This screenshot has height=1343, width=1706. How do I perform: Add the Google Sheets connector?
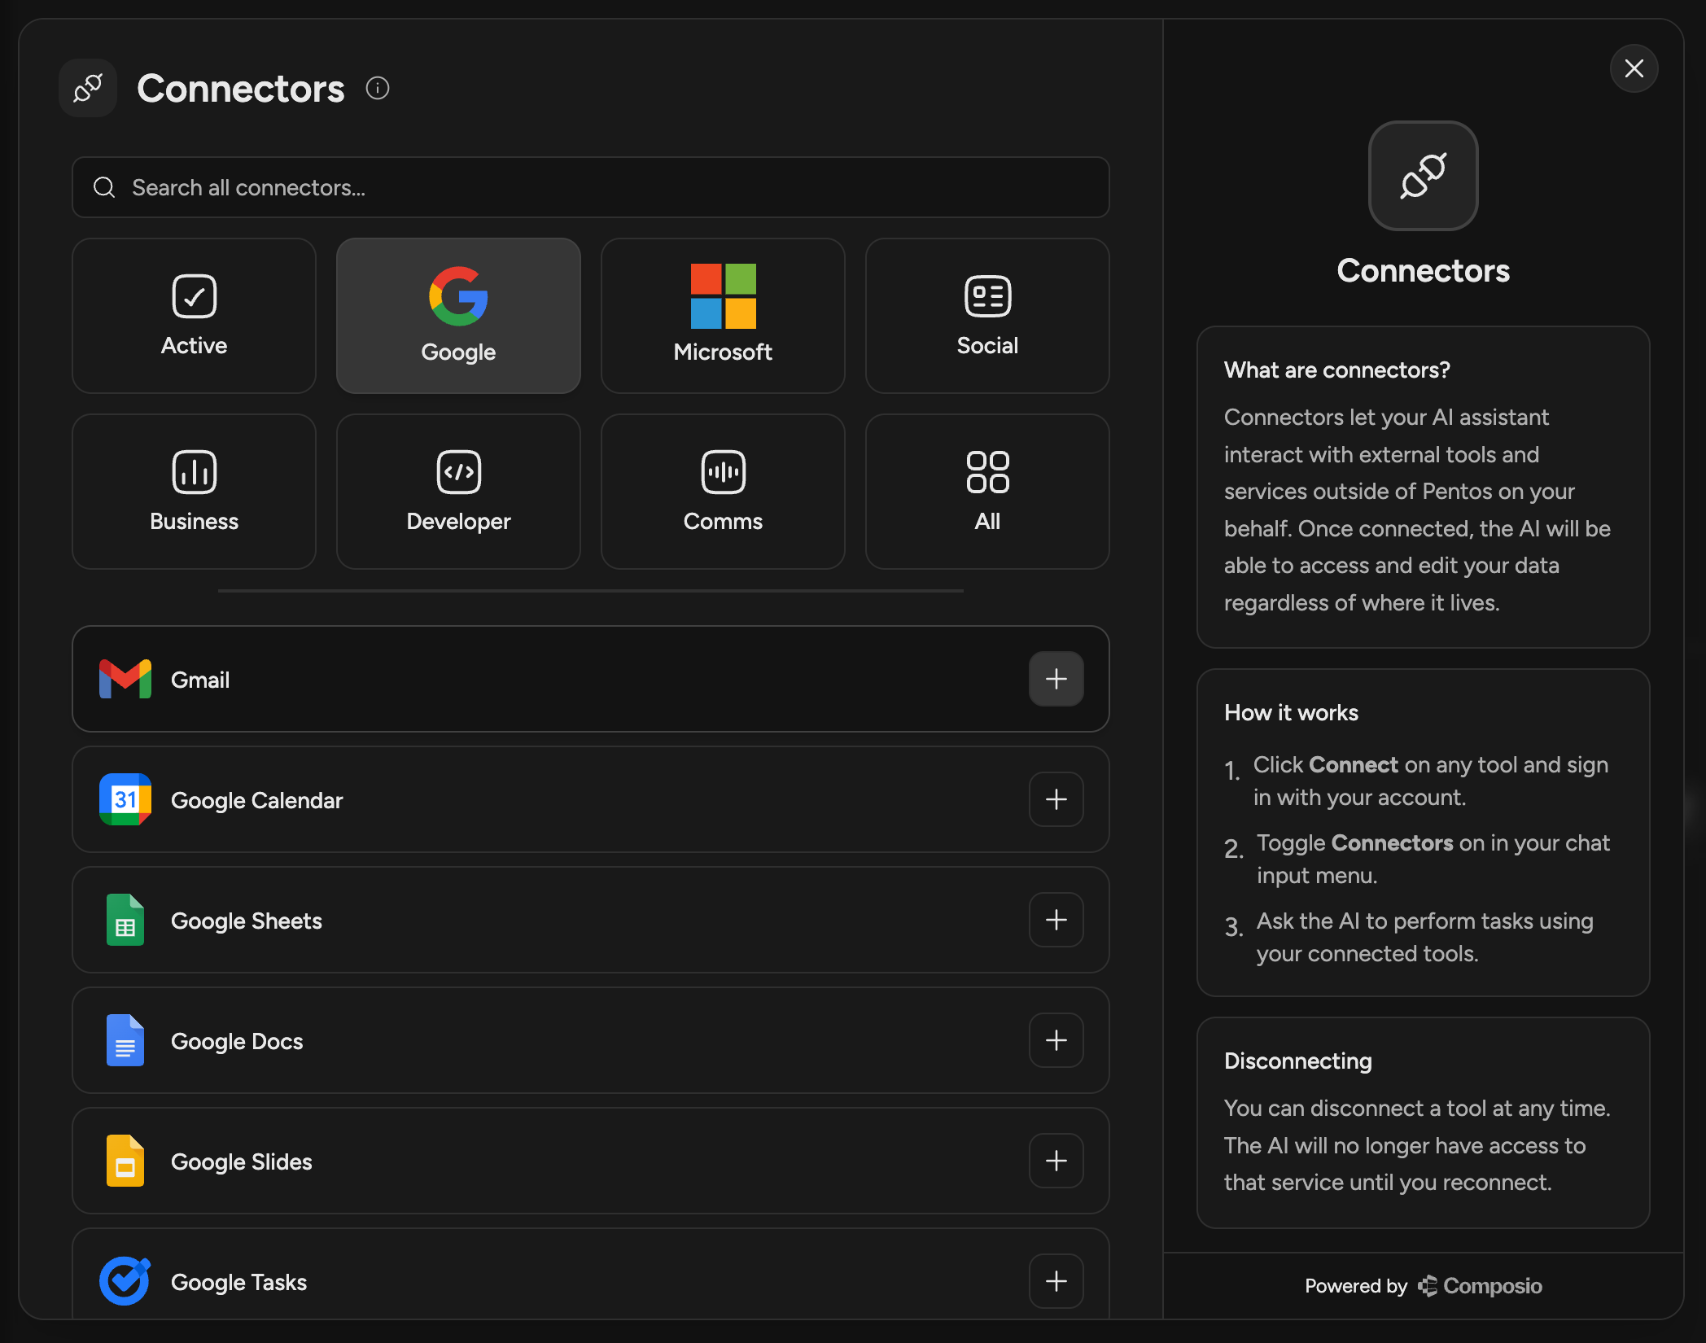coord(1056,920)
